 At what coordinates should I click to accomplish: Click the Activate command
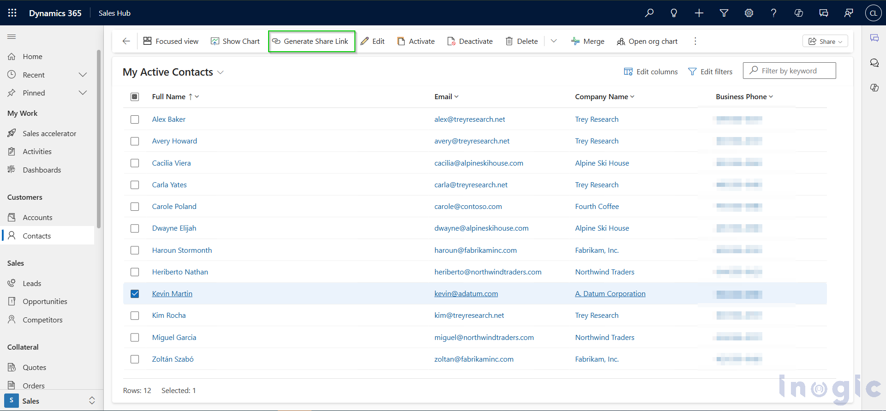416,41
